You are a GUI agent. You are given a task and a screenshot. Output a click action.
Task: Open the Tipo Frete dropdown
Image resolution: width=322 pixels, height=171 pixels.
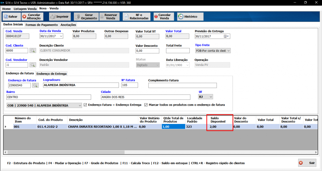click(228, 51)
